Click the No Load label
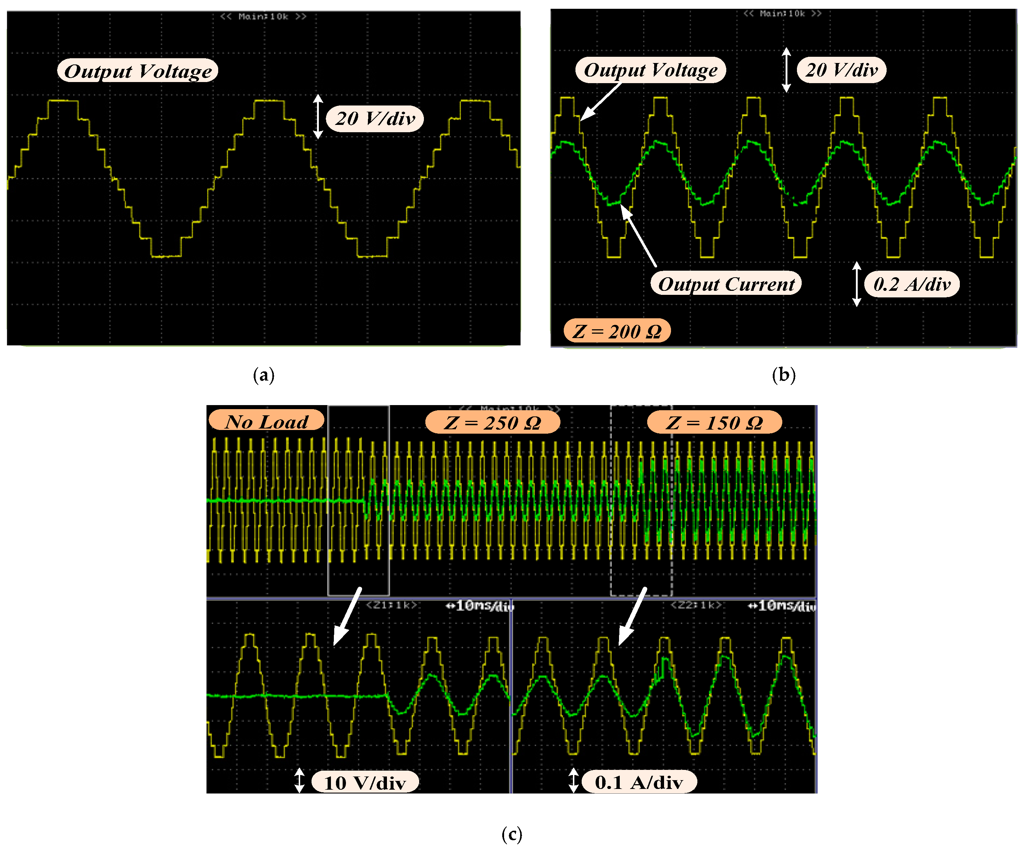The height and width of the screenshot is (849, 1025). [266, 421]
